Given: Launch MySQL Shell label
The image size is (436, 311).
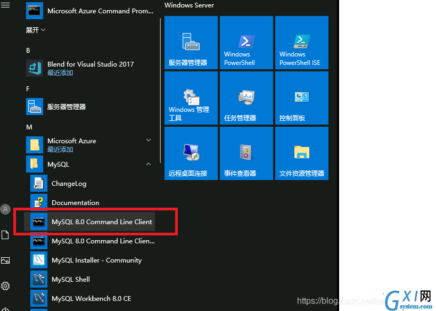Looking at the screenshot, I should tap(71, 279).
